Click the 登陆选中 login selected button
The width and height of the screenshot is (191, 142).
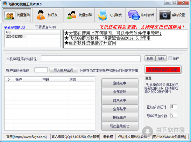pyautogui.click(x=119, y=83)
